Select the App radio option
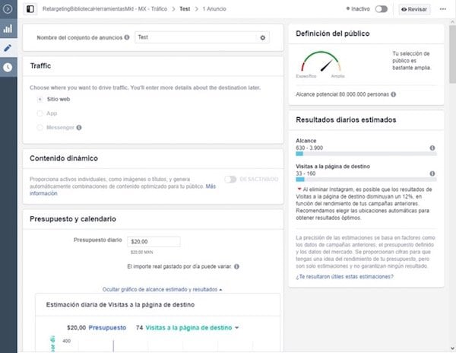456x353 pixels. (40, 113)
